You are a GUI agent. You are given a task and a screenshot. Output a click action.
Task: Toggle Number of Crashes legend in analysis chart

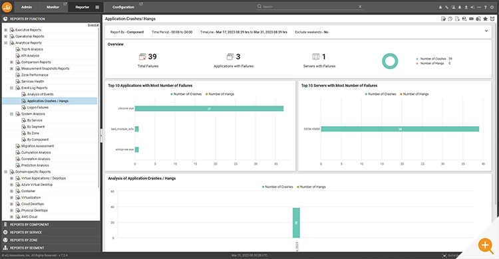[277, 187]
